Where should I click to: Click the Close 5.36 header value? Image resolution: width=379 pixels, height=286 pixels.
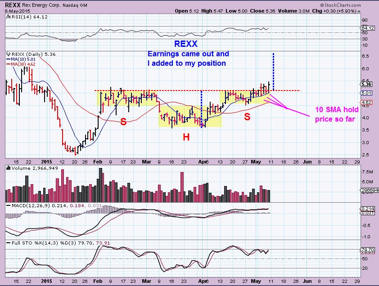[263, 11]
